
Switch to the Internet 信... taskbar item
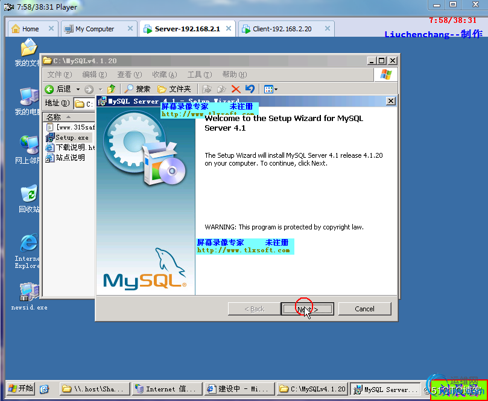(167, 389)
